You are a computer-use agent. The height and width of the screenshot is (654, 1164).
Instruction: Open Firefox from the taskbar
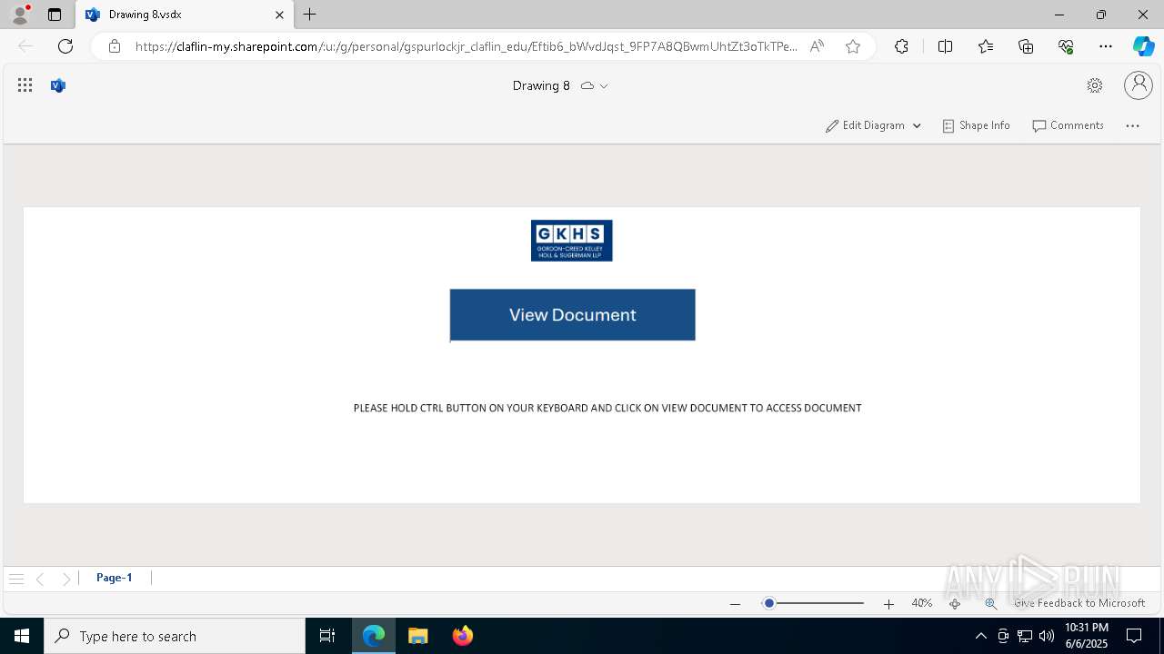click(463, 636)
